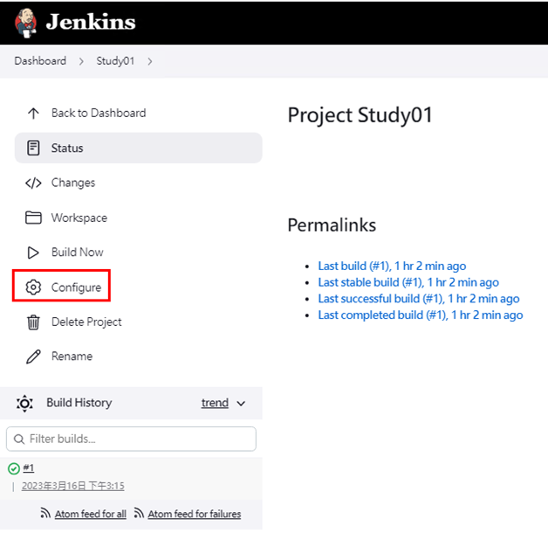
Task: Click the Delete Project trash icon
Action: tap(33, 322)
